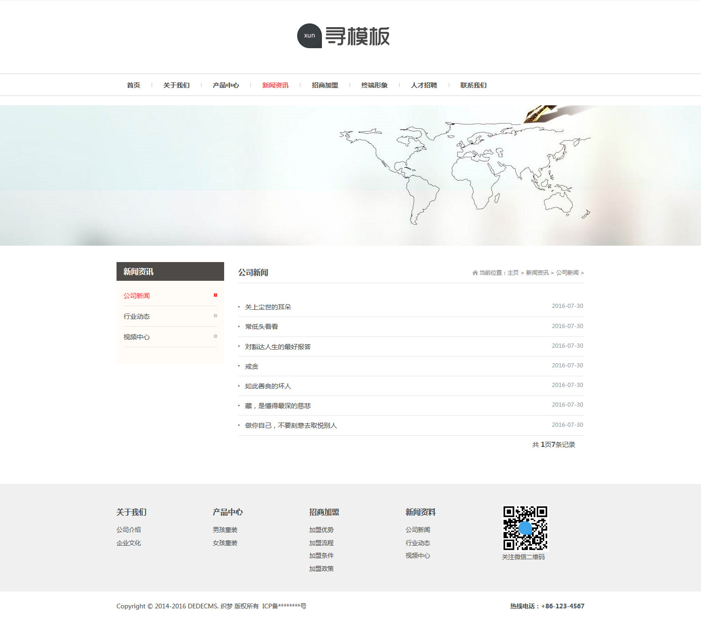Viewport: 701px width, 621px height.
Task: Select 招商加盟 in the top navigation
Action: point(325,85)
